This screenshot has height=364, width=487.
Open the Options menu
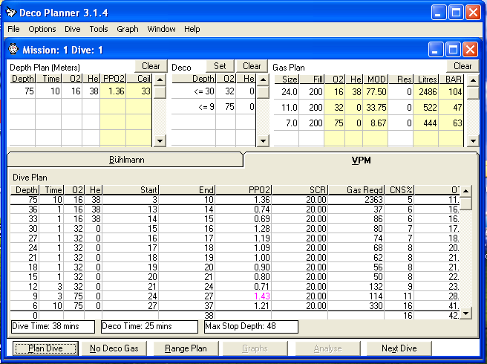[42, 29]
